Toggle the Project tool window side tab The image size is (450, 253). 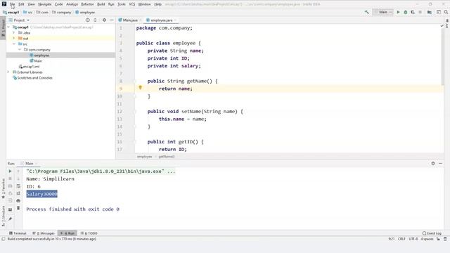coord(3,28)
